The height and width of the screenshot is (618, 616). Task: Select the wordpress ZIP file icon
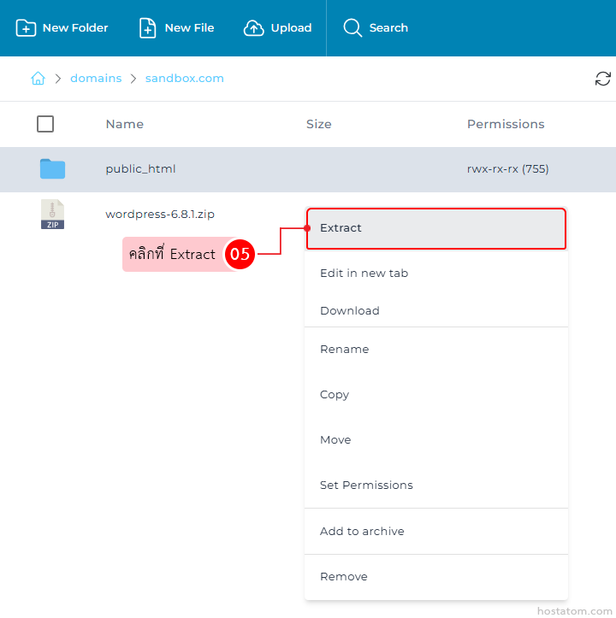(52, 215)
